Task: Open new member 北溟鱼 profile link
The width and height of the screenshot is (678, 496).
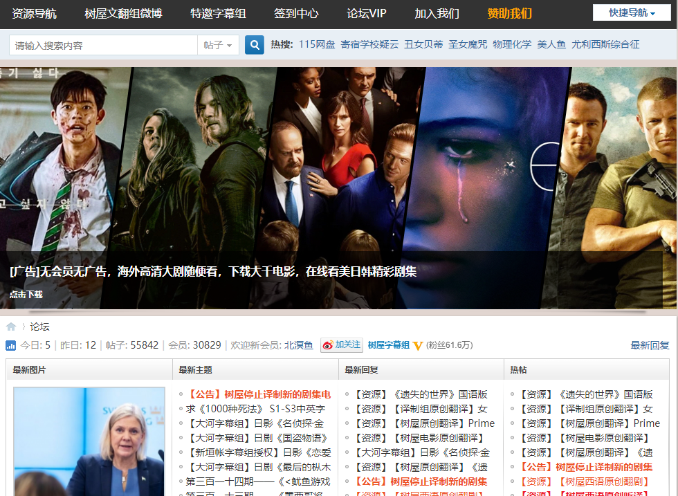Action: pyautogui.click(x=298, y=345)
